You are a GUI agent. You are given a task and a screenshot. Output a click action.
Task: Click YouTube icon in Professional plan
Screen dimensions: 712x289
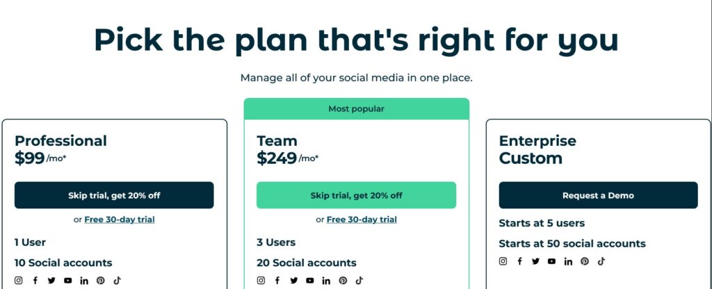[x=67, y=281]
